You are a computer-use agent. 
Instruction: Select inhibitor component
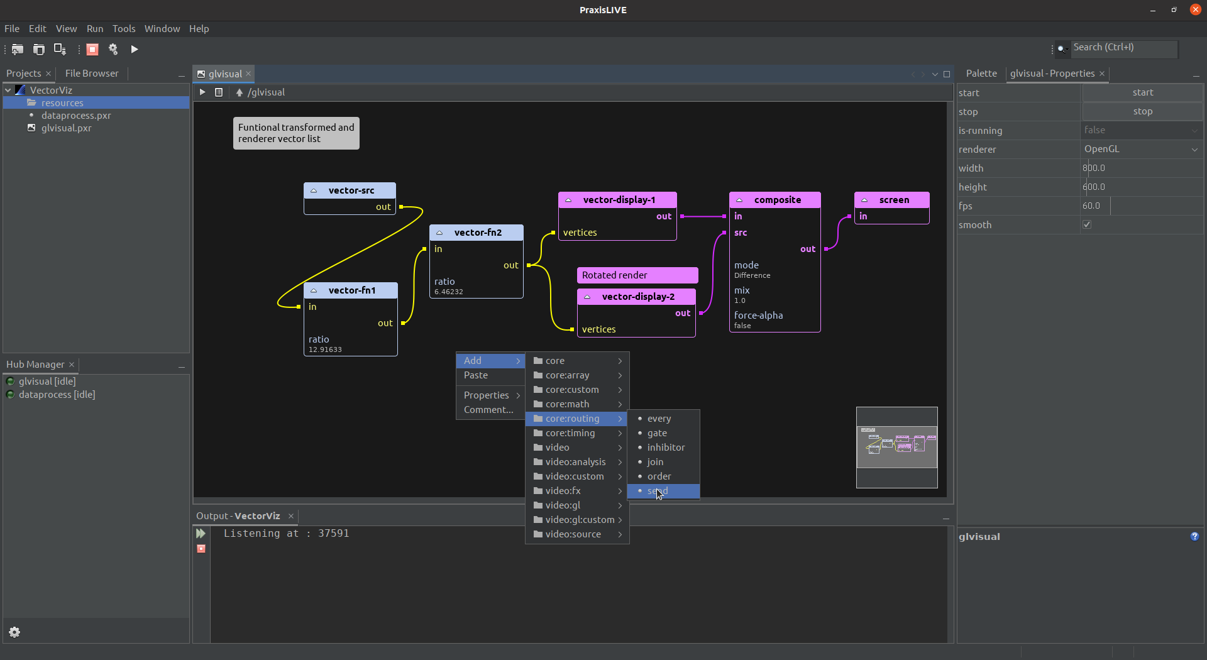(663, 448)
